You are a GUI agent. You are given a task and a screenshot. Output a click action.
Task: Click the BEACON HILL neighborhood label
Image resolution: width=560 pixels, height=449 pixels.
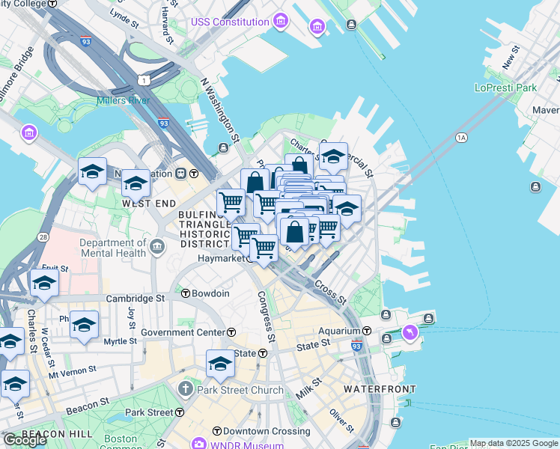pyautogui.click(x=57, y=434)
